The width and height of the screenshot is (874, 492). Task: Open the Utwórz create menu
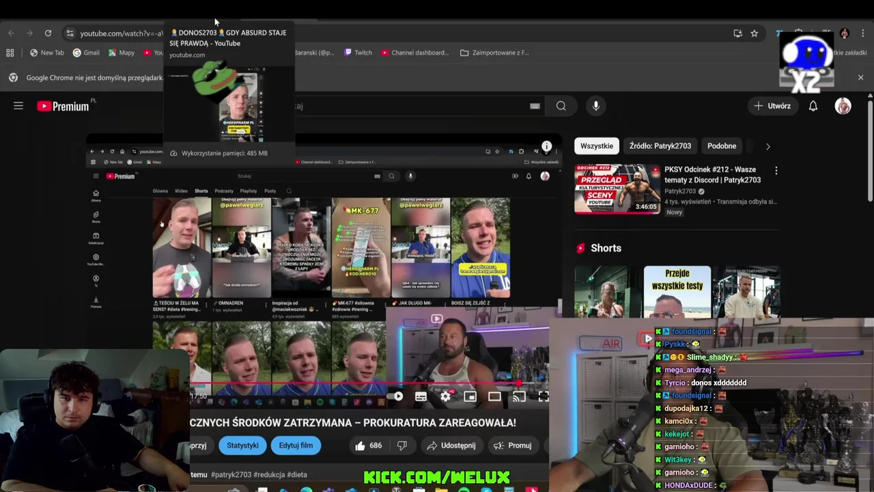(772, 106)
